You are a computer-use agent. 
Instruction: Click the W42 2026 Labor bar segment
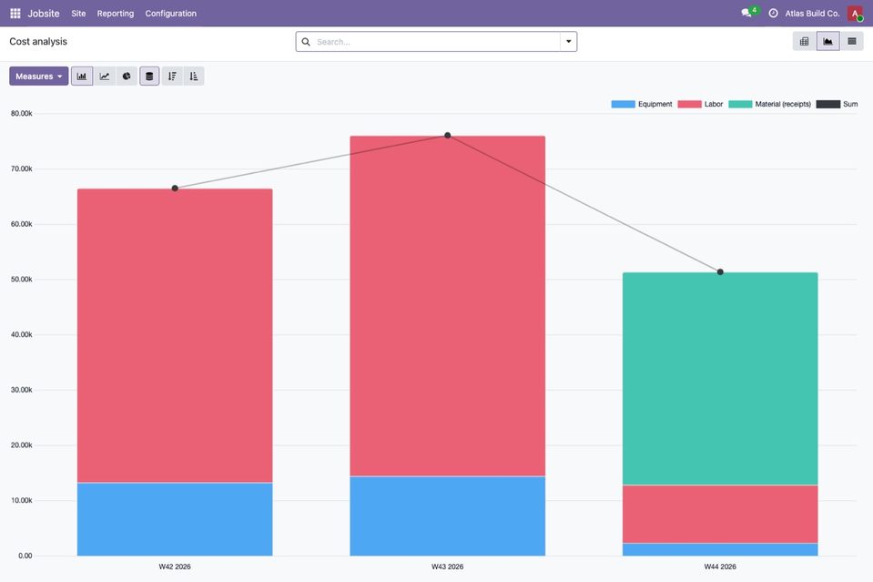click(175, 335)
